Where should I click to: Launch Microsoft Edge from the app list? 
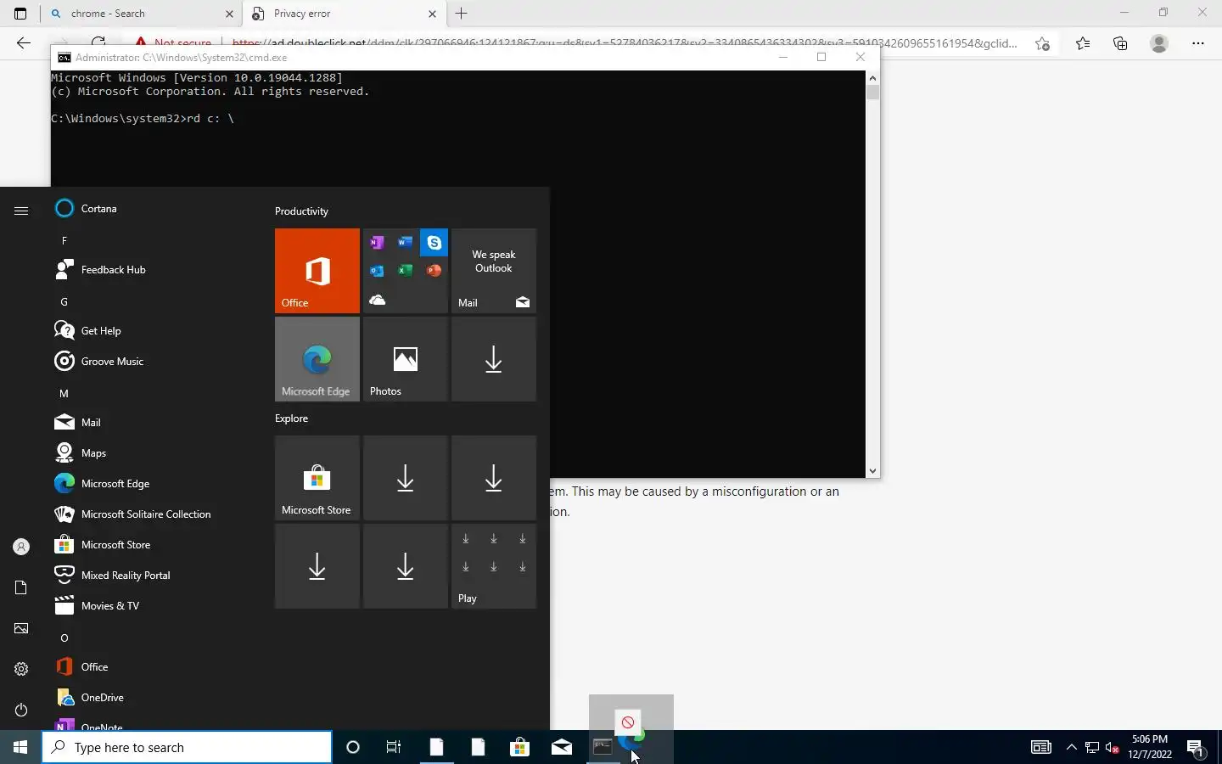point(151,484)
